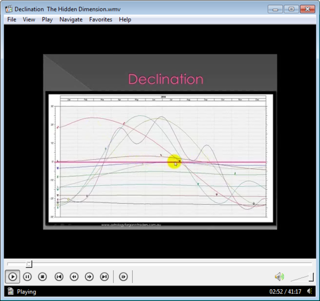Viewport: 320px width, 301px height.
Task: Pause the video playback
Action: 27,276
